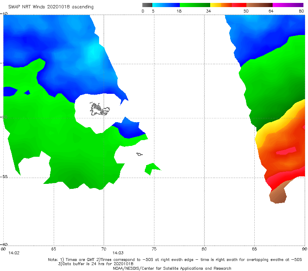The height and width of the screenshot is (271, 308).
Task: Click the colorbar label '50'
Action: click(x=246, y=11)
